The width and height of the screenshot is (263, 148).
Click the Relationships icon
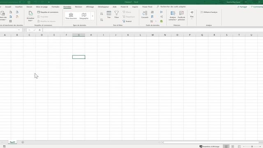(x=161, y=16)
